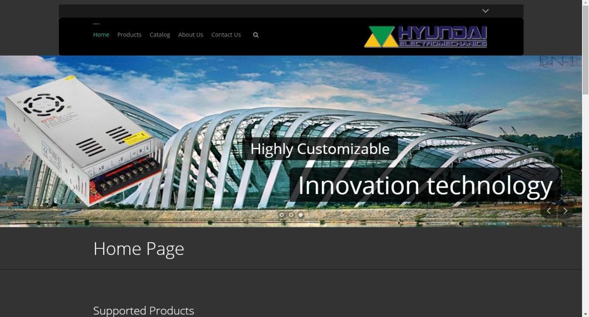Open the Catalog menu item

(160, 35)
